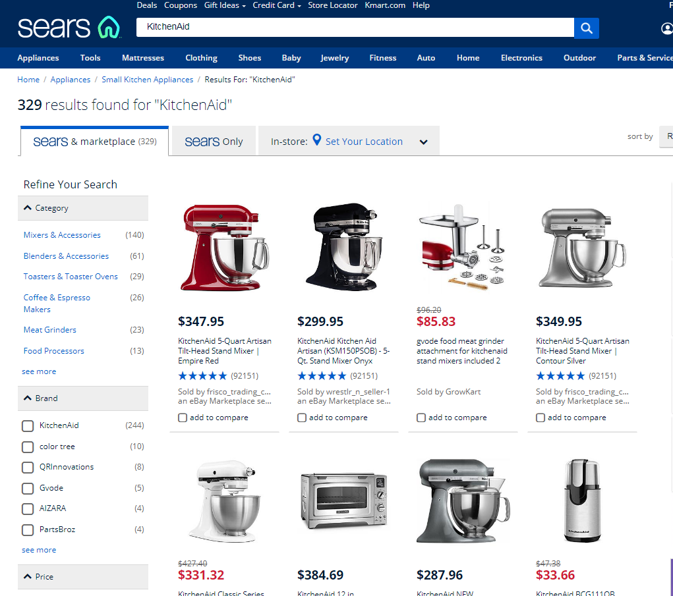This screenshot has width=673, height=596.
Task: Expand In-store Set Your Location dropdown
Action: pos(424,142)
